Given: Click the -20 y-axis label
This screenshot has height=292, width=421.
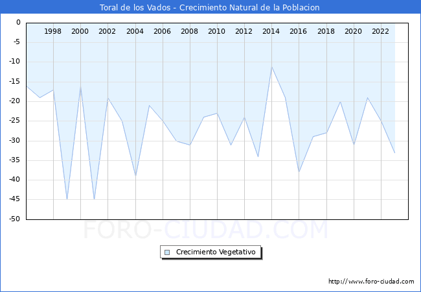Looking at the screenshot, I should click(14, 101).
